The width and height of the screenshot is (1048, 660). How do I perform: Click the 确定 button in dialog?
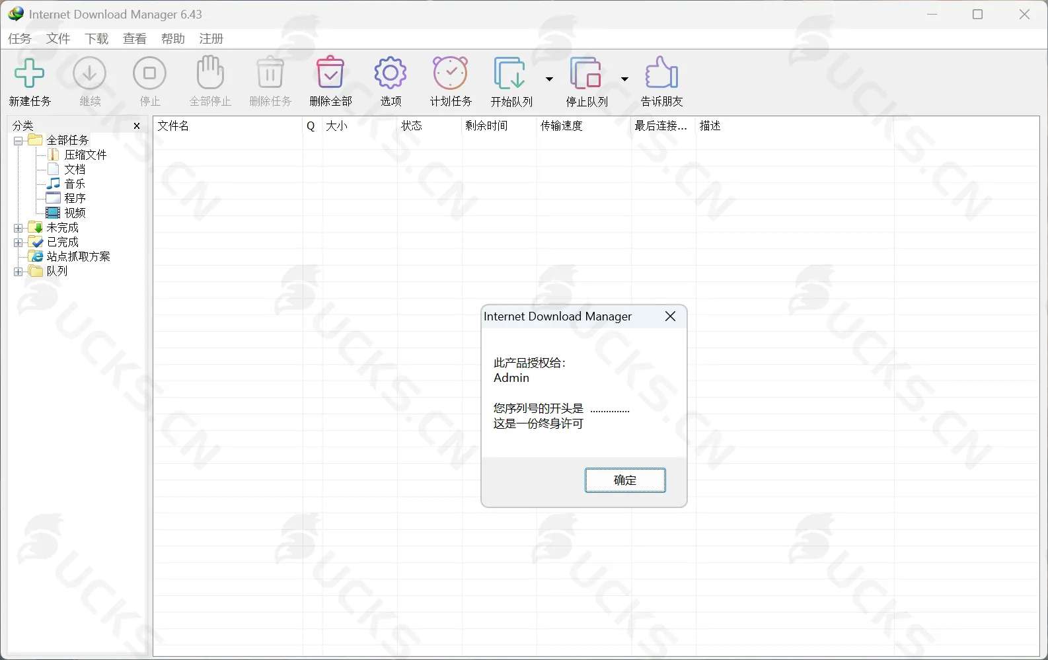(625, 480)
